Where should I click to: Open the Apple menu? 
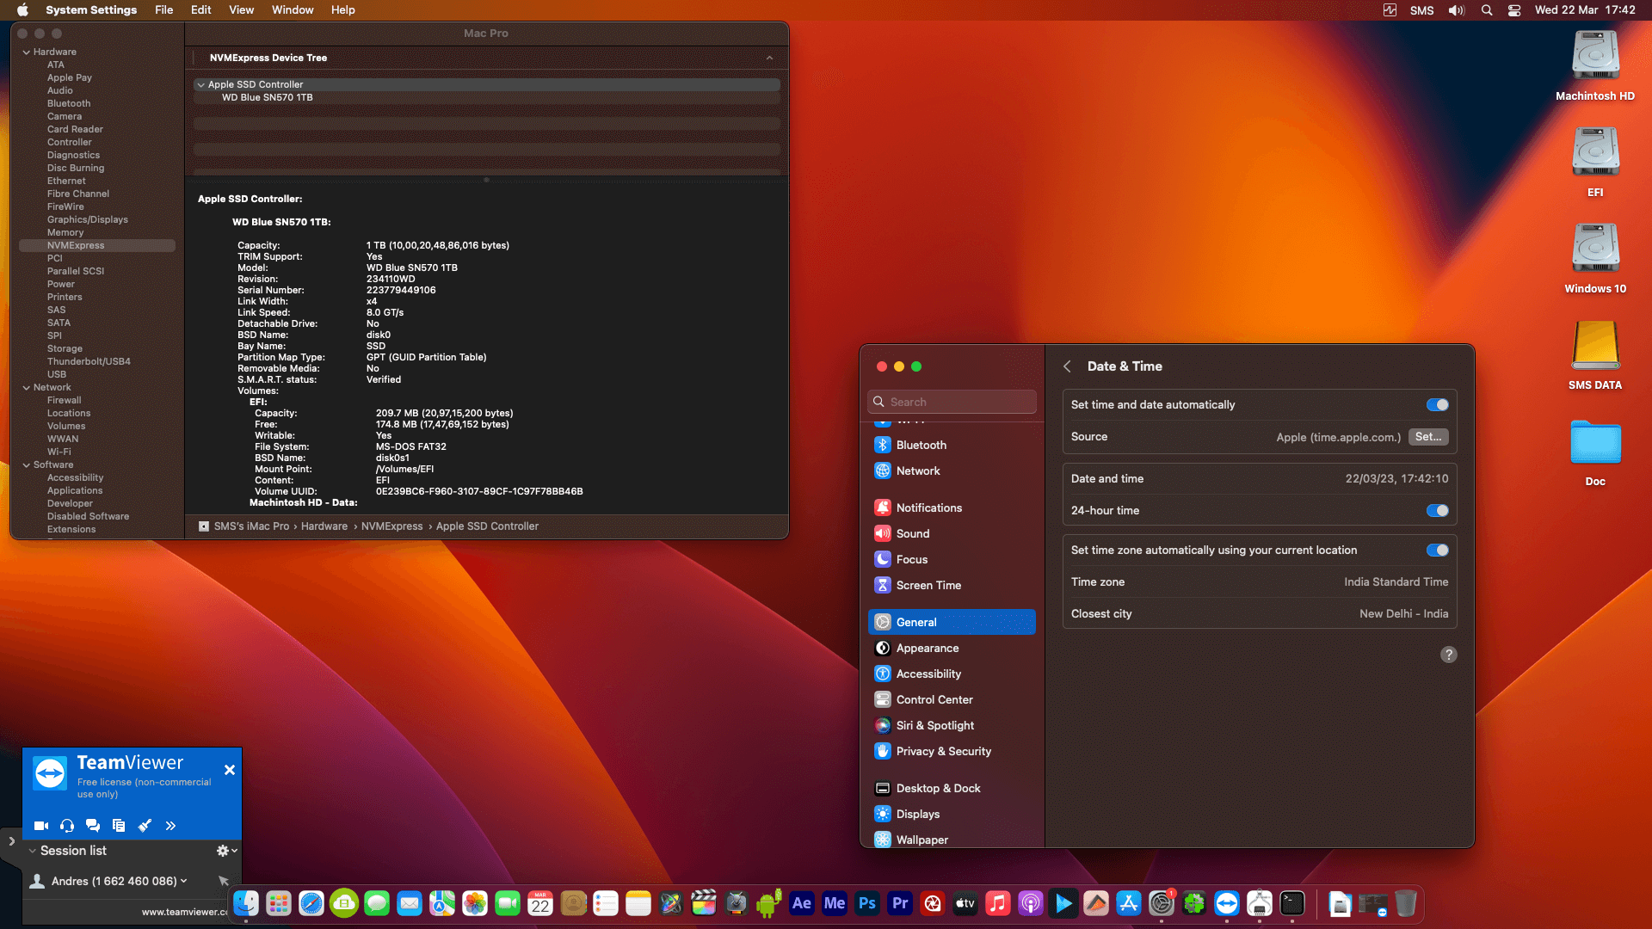coord(22,10)
